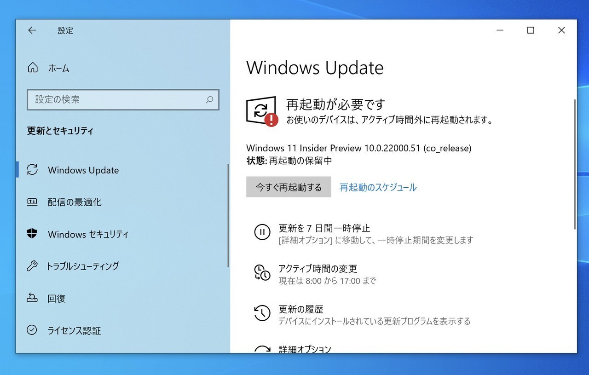This screenshot has width=589, height=375.
Task: Click the 状態: 再起動の保留中 status line
Action: click(x=289, y=161)
